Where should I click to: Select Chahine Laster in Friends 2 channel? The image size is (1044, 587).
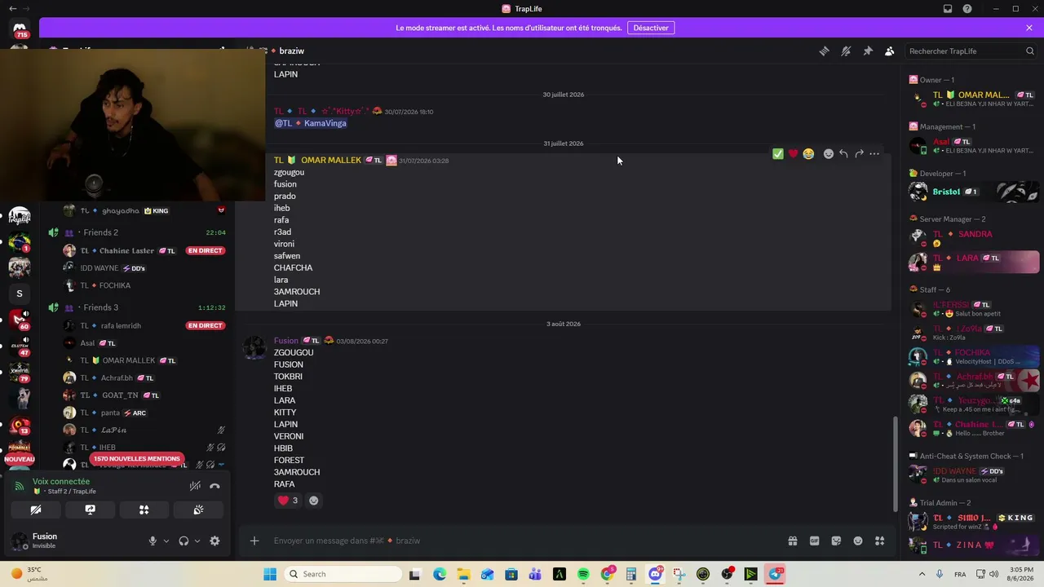click(x=145, y=250)
